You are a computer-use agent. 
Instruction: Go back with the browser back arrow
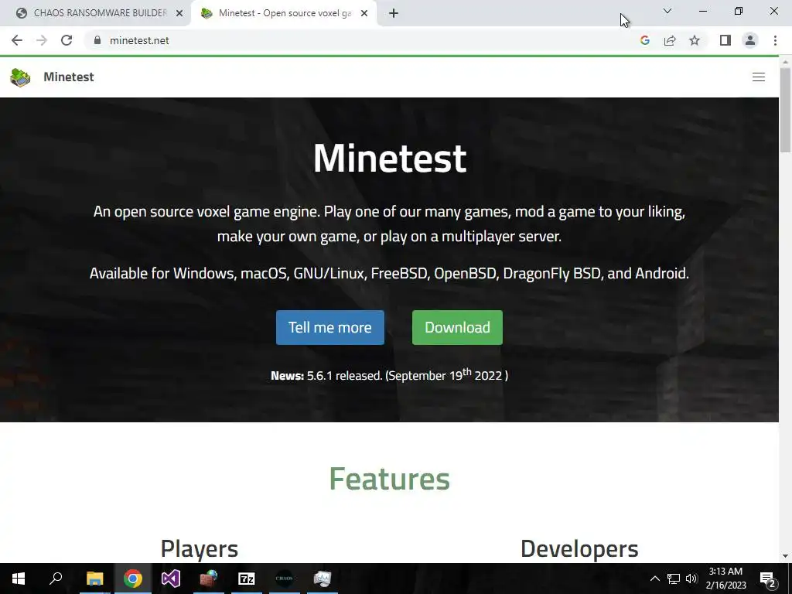click(17, 40)
